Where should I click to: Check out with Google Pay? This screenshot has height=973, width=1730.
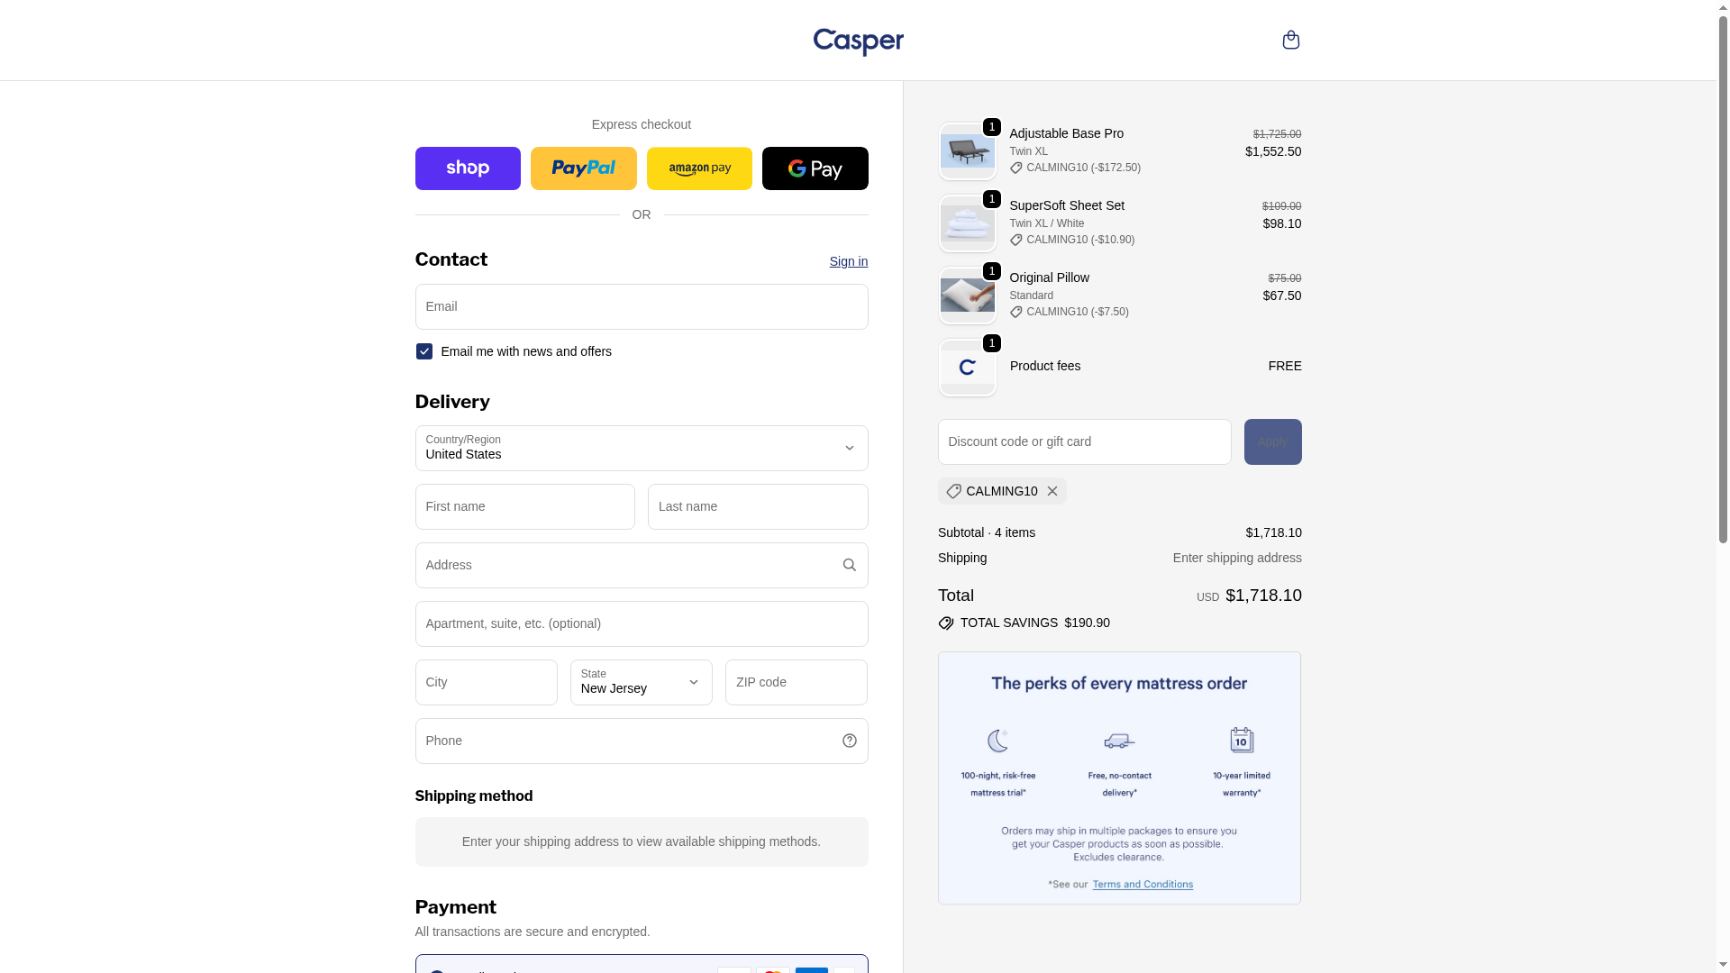[x=815, y=168]
